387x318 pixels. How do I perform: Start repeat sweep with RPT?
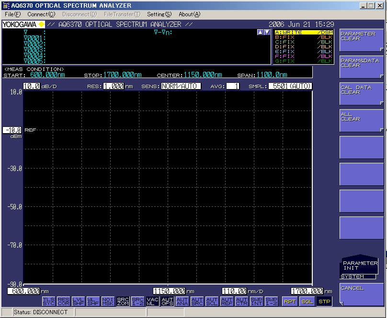290,301
